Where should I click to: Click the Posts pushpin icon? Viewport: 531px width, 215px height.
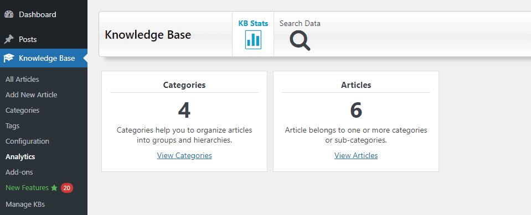[x=9, y=39]
